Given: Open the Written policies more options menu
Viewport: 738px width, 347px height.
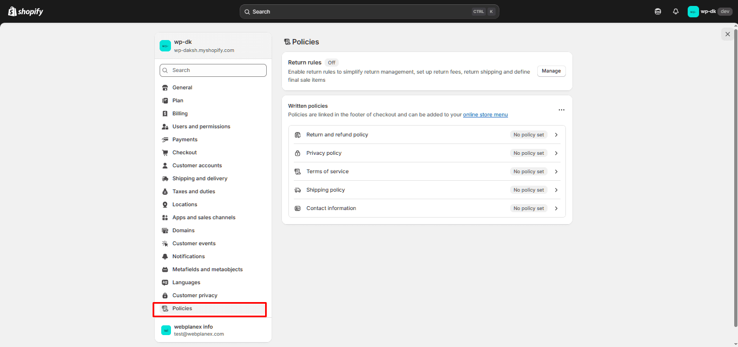Looking at the screenshot, I should 561,109.
